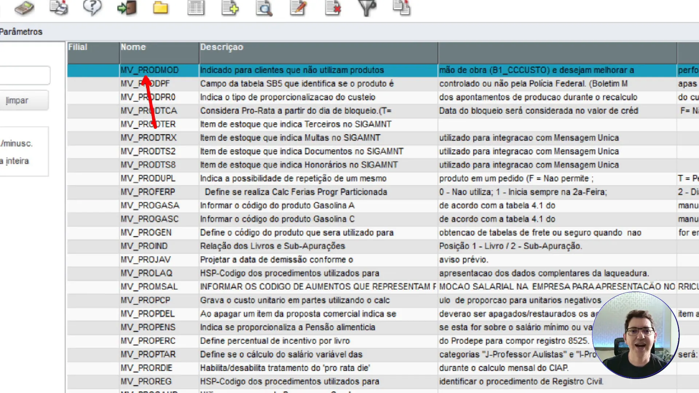This screenshot has height=393, width=699.
Task: Click the search input field above limpar
Action: point(24,75)
